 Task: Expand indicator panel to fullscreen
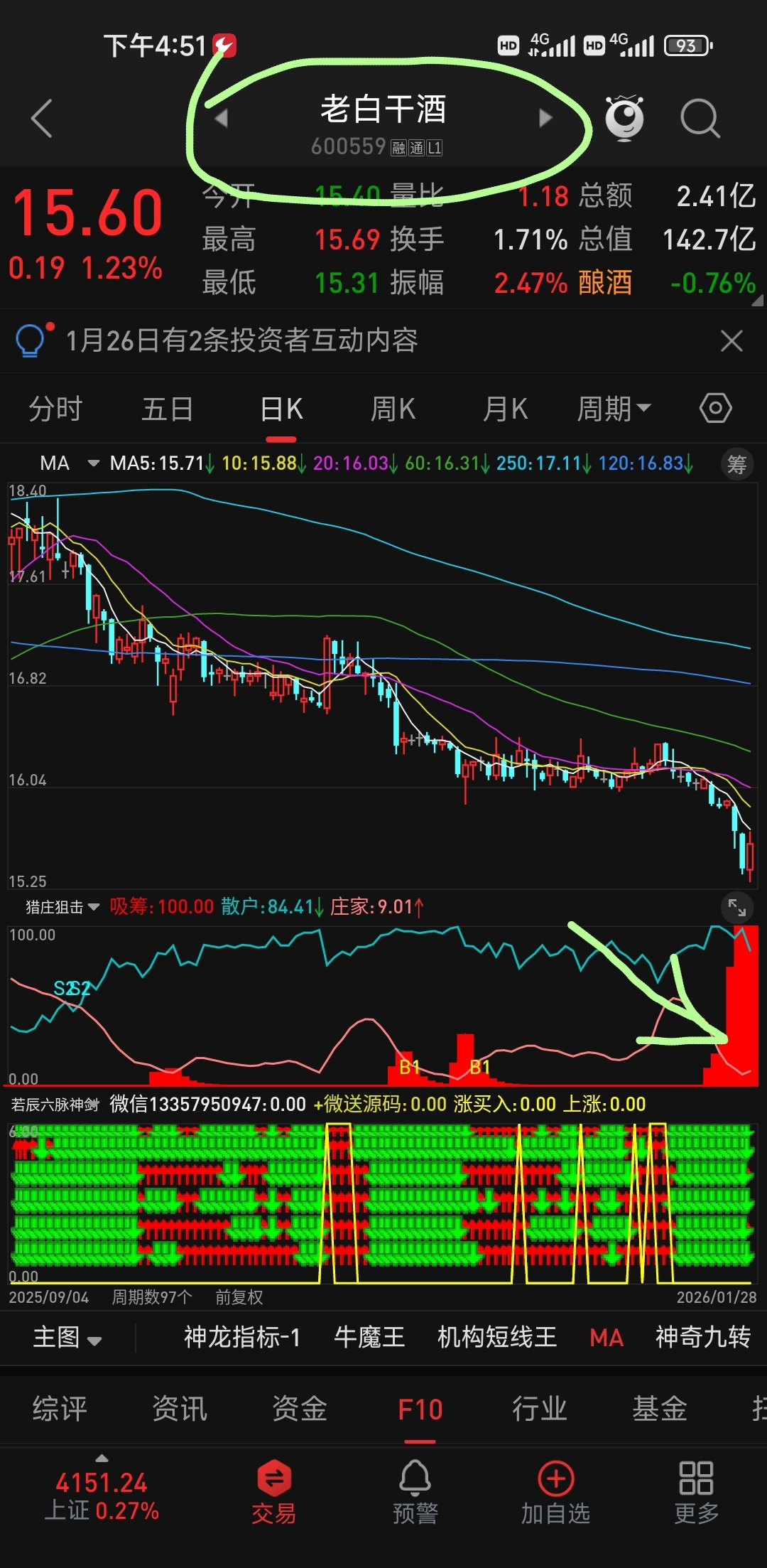pyautogui.click(x=737, y=908)
